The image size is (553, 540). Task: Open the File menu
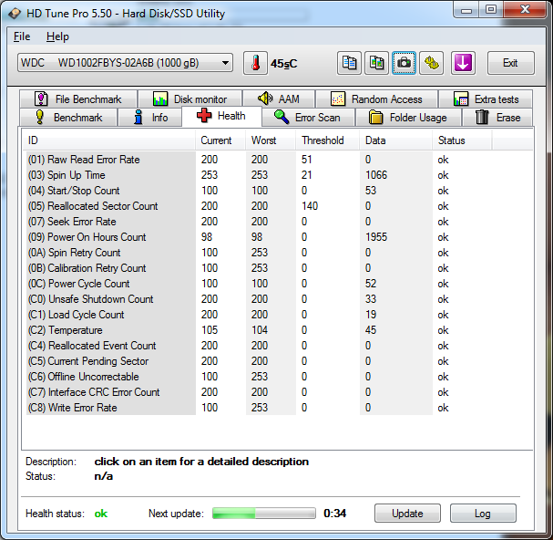click(x=22, y=36)
